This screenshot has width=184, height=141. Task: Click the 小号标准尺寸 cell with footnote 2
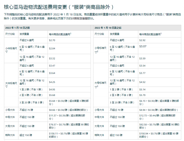[100, 50]
